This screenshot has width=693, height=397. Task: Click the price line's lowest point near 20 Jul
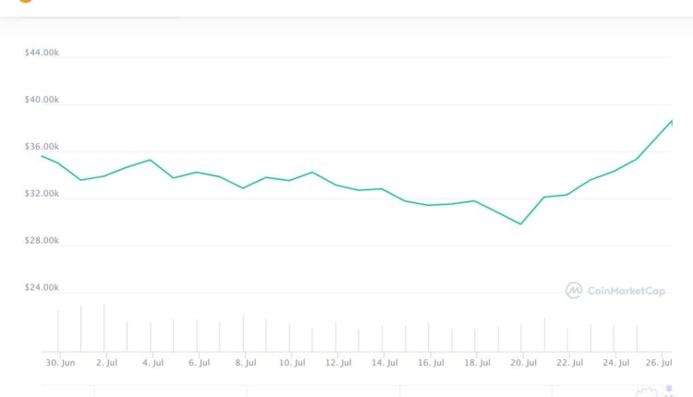tap(521, 223)
